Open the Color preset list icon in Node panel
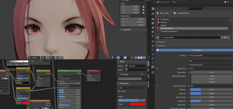The width and height of the screenshot is (233, 109). (142, 75)
